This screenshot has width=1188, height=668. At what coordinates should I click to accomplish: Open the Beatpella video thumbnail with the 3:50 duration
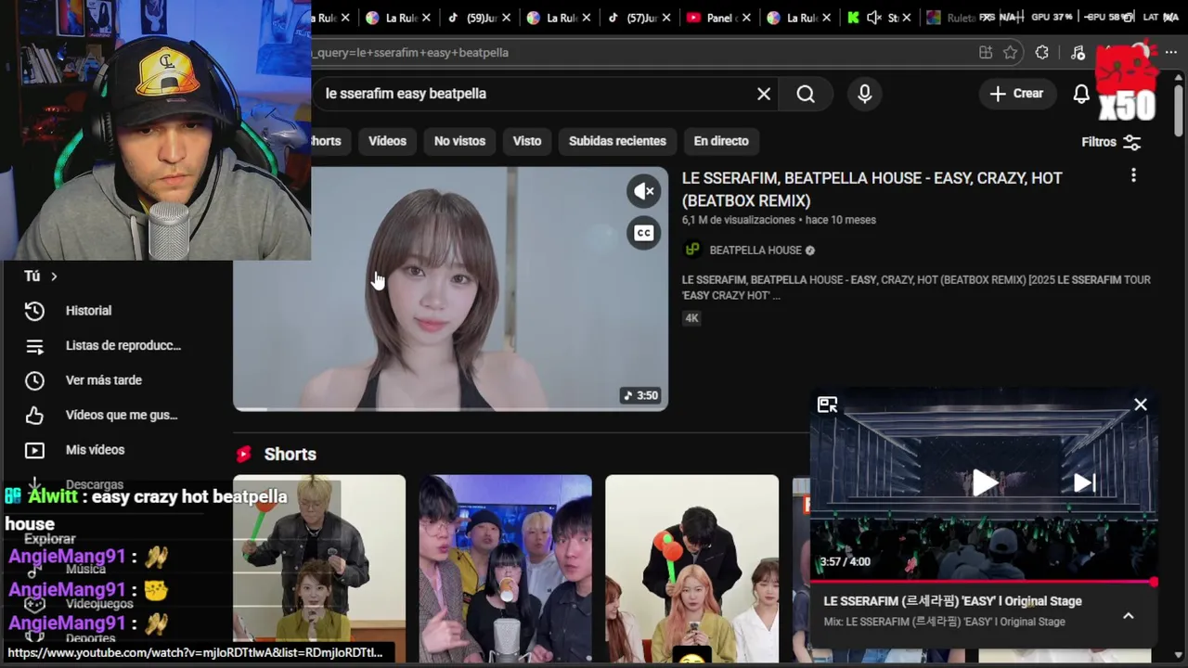pos(450,289)
